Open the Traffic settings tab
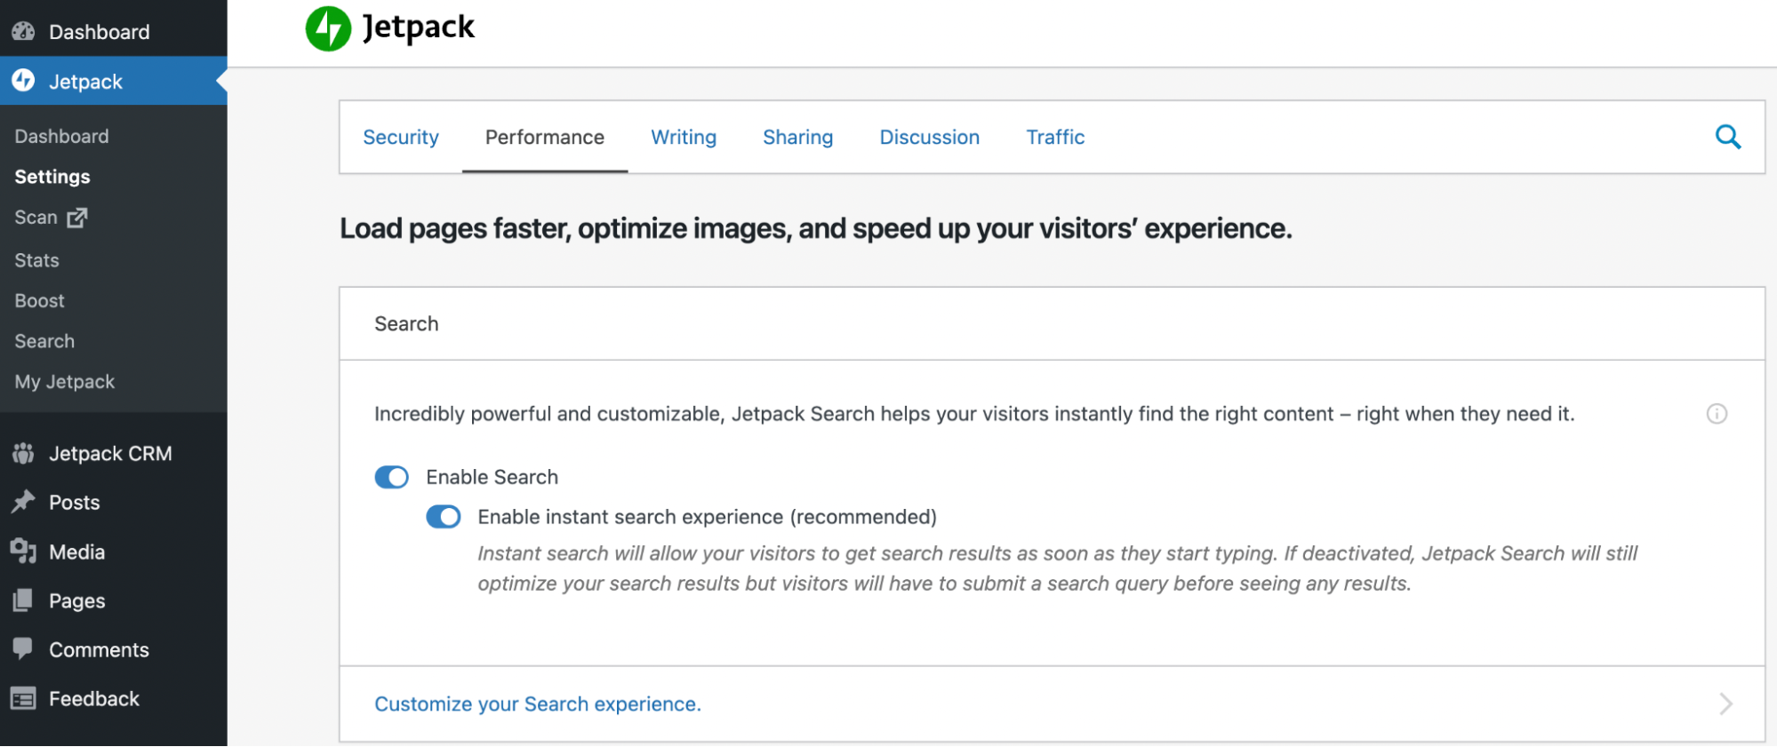The width and height of the screenshot is (1777, 747). click(1055, 138)
